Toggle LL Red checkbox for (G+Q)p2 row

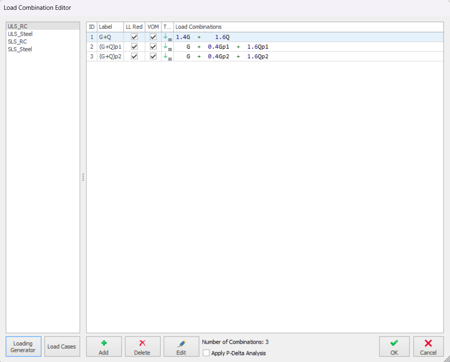[134, 57]
